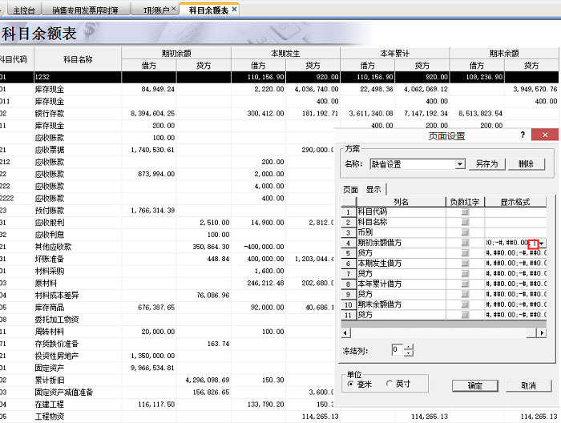
Task: Click the help question mark in 页面设置 dialog
Action: [x=523, y=135]
